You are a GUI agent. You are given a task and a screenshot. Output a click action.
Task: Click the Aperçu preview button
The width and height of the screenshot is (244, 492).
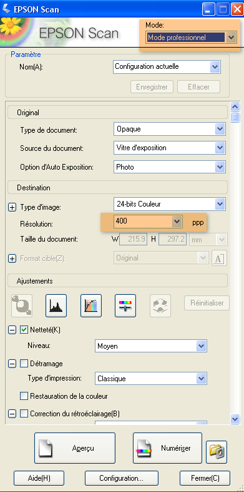point(75,448)
